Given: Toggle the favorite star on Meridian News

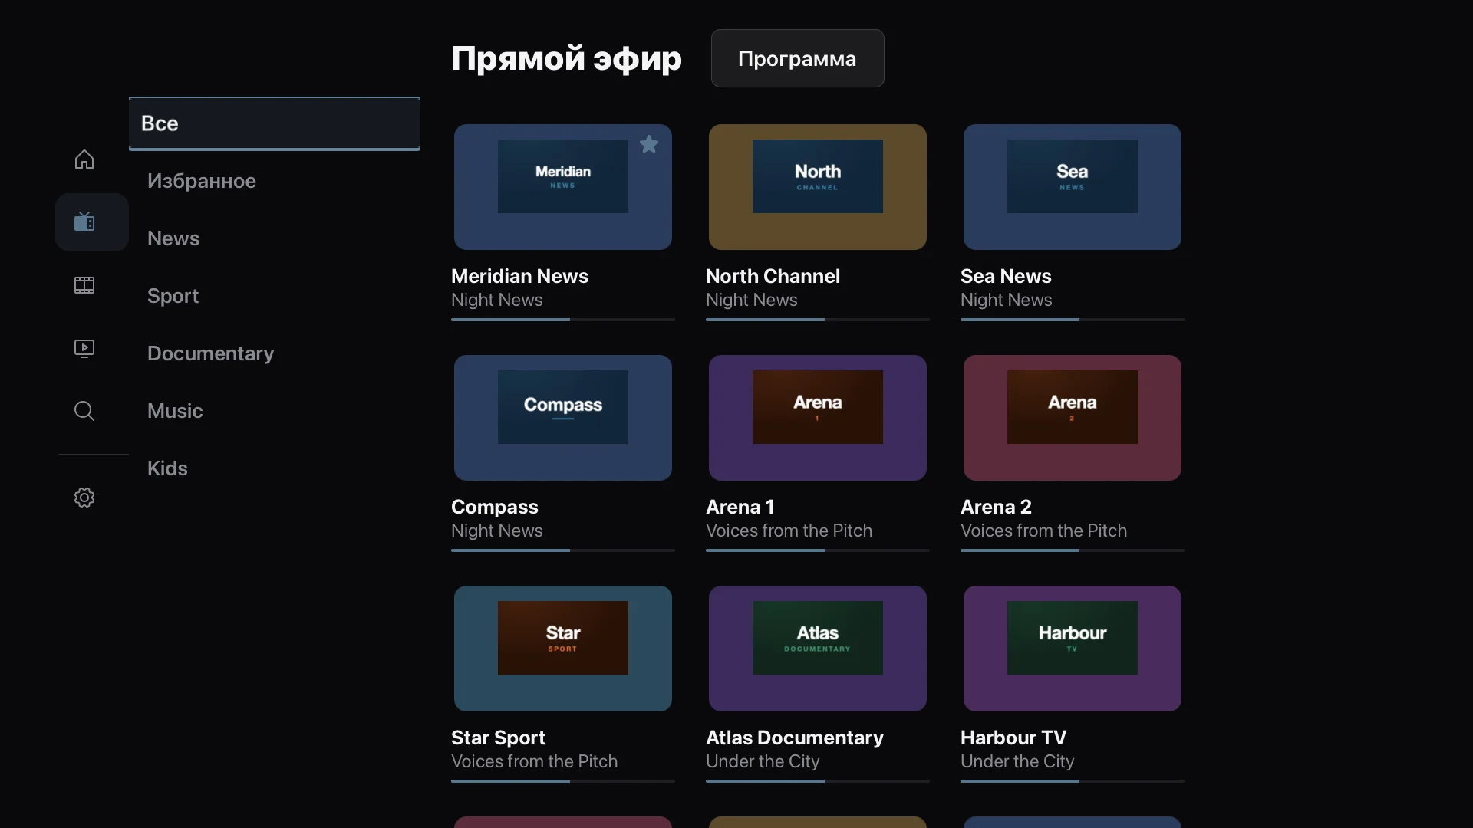Looking at the screenshot, I should pos(649,144).
